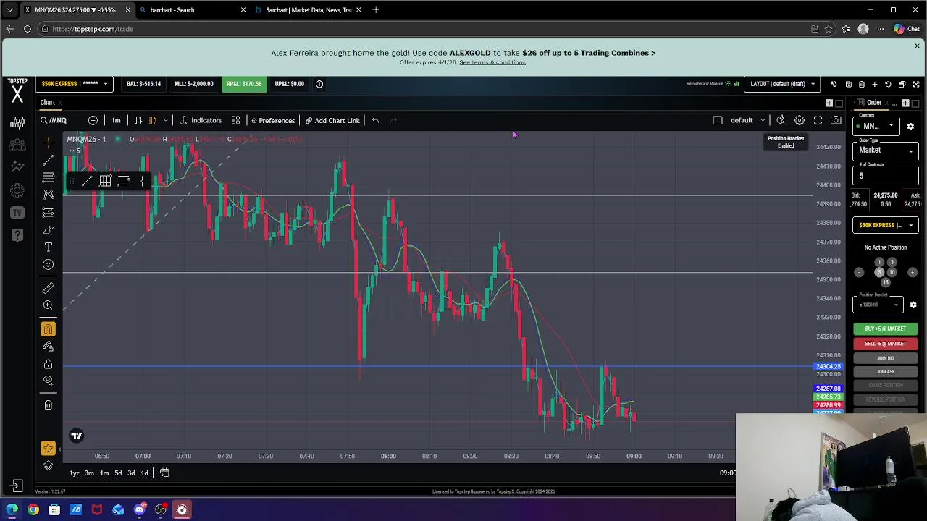Viewport: 927px width, 521px height.
Task: Open the settings gear in left sidebar
Action: pos(17,190)
